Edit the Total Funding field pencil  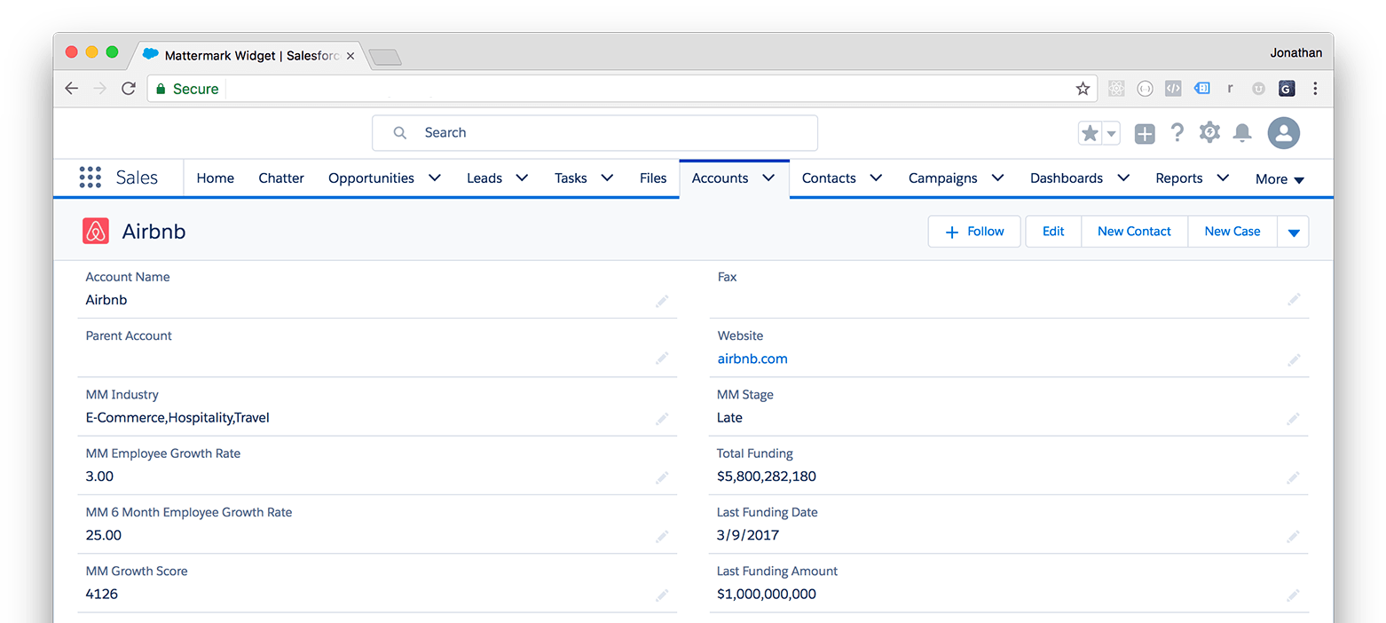pos(1294,477)
